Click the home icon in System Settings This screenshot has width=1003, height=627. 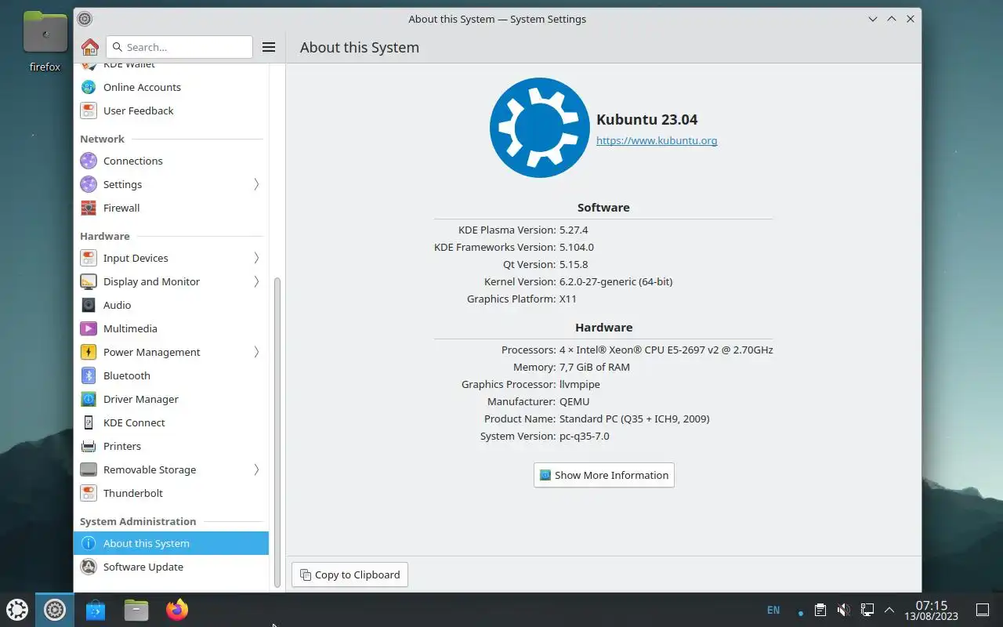[90, 47]
